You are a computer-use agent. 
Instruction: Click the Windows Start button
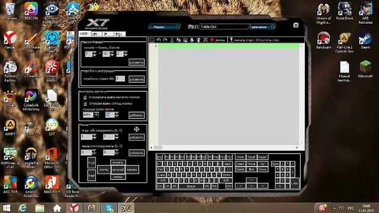coord(7,208)
